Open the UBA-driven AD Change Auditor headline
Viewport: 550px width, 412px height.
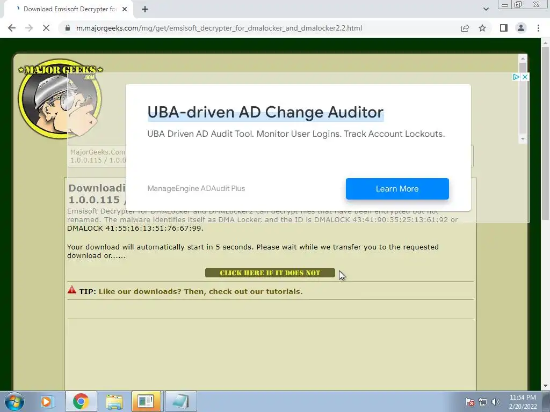click(x=265, y=113)
